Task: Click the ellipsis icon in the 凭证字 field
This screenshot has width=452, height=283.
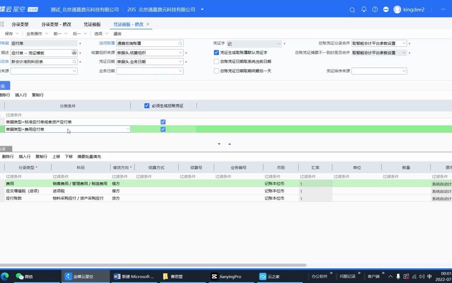Action: point(278,43)
